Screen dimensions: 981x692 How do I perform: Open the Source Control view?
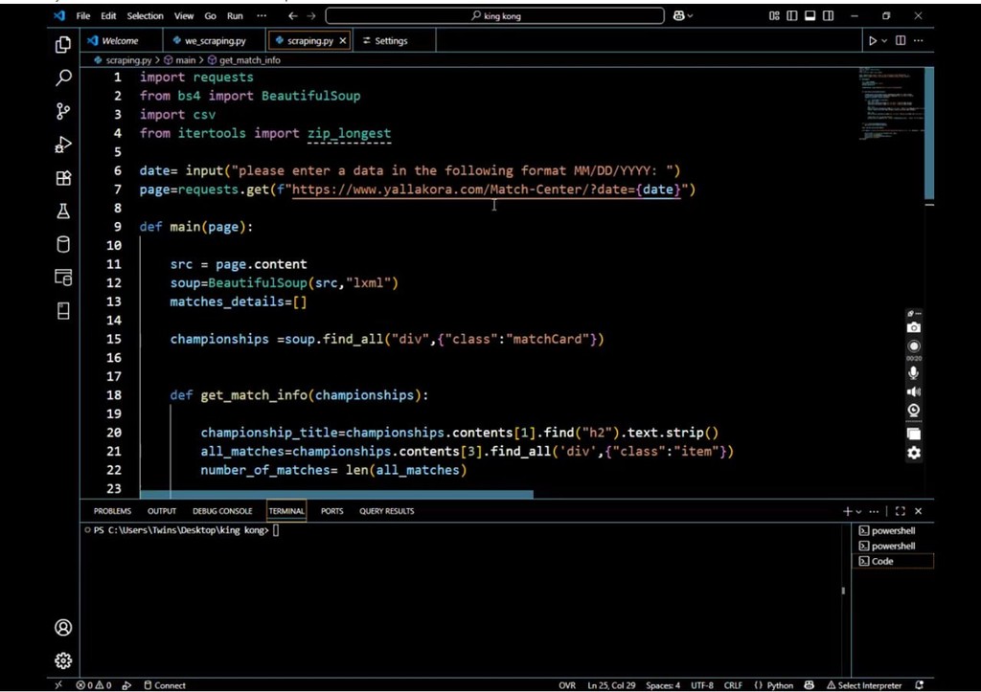(x=63, y=111)
